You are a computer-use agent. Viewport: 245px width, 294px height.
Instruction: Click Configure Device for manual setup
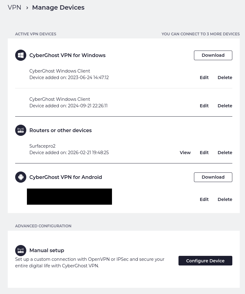[x=205, y=261]
